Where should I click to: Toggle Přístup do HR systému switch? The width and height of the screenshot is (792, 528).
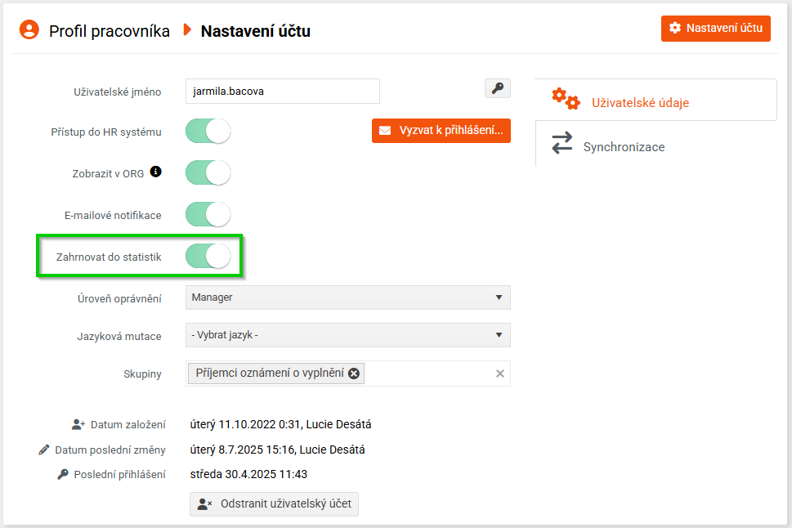[208, 132]
